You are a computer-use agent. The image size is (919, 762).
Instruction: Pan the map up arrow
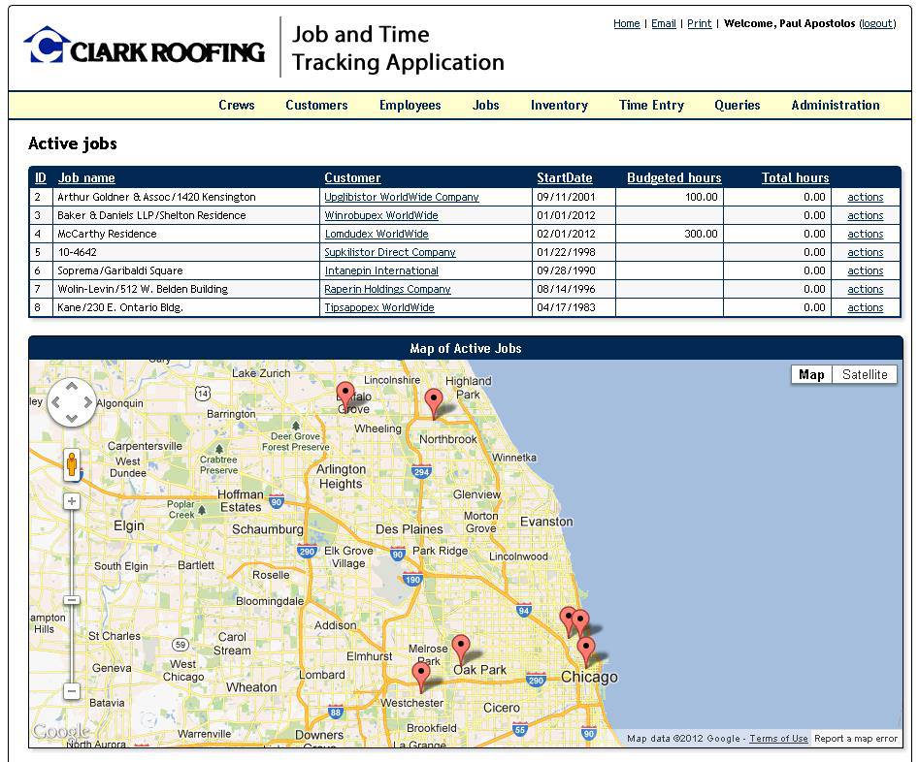(72, 387)
